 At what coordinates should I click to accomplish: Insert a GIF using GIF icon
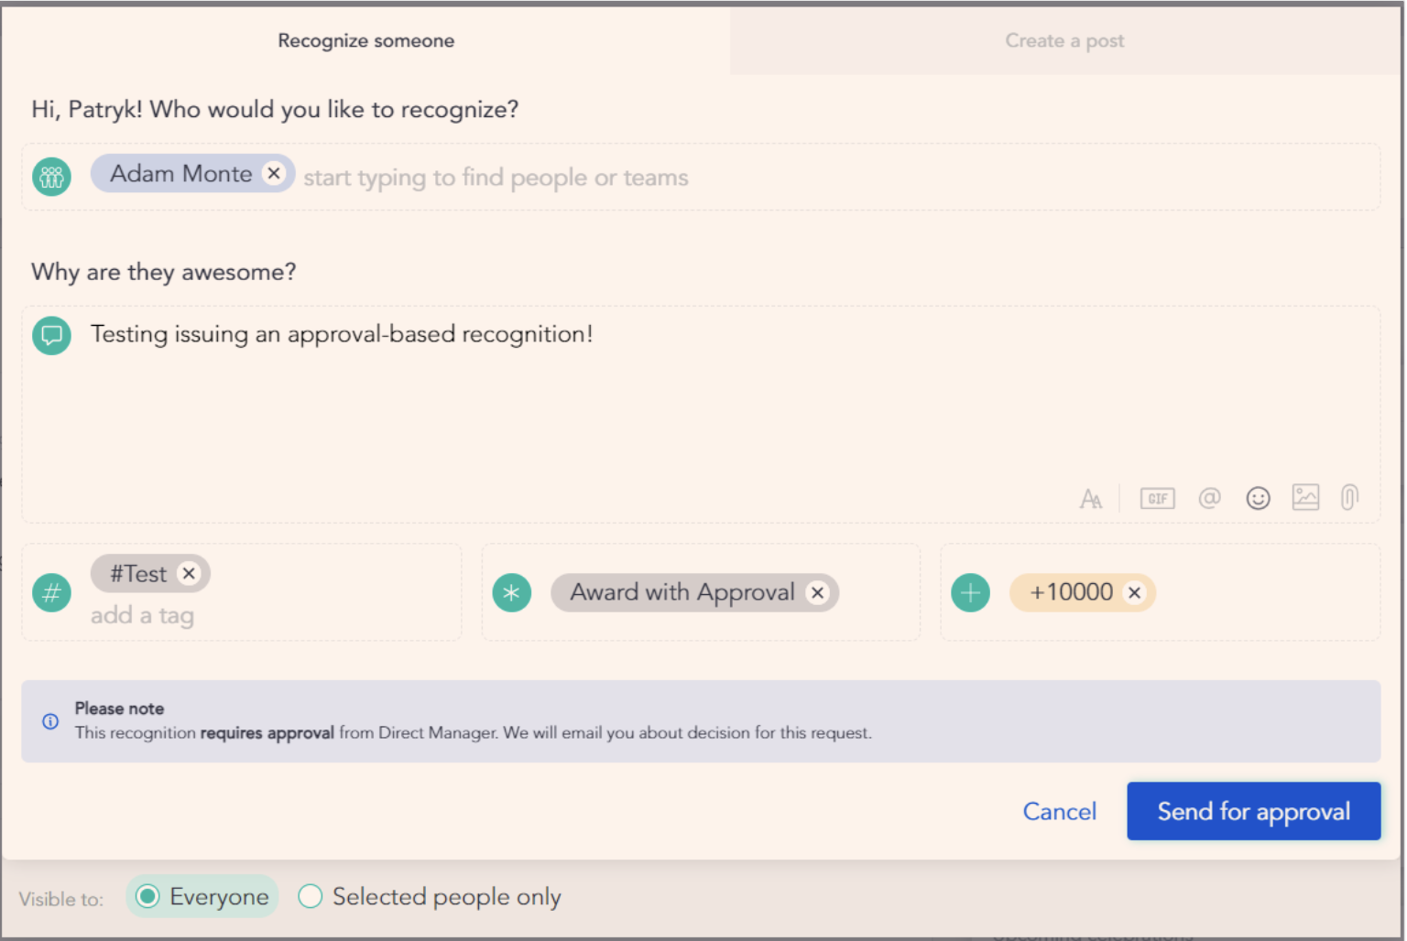click(x=1157, y=499)
